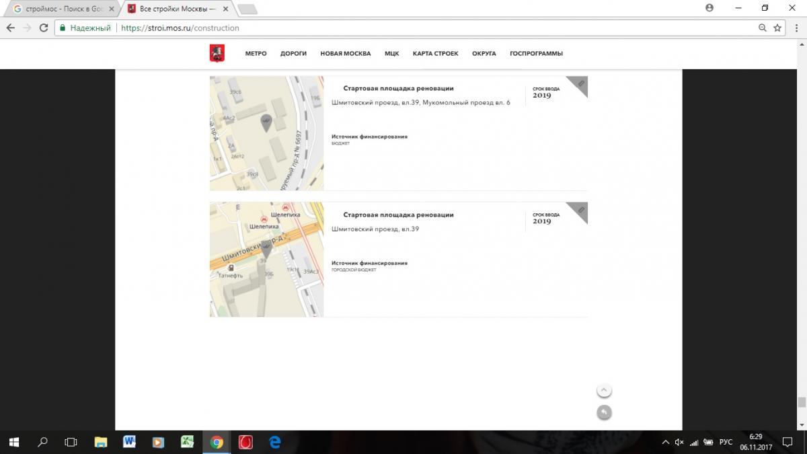Open the first Стартовая площадка реновации title
The height and width of the screenshot is (454, 807).
coord(398,88)
